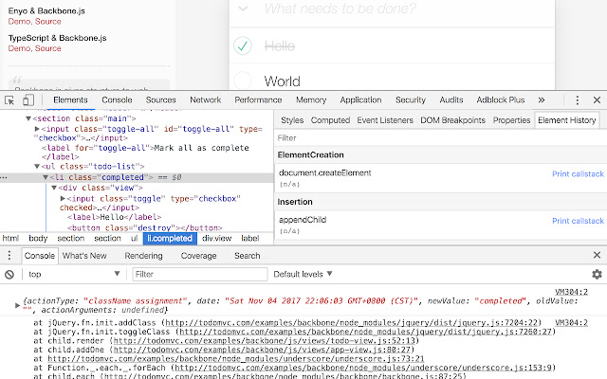Open the more DevTools tabs chevron
This screenshot has width=607, height=379.
542,100
